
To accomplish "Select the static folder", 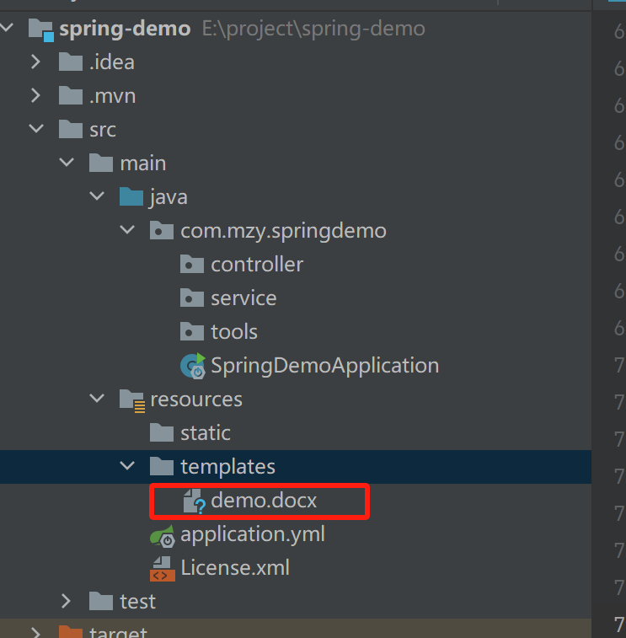I will point(205,433).
